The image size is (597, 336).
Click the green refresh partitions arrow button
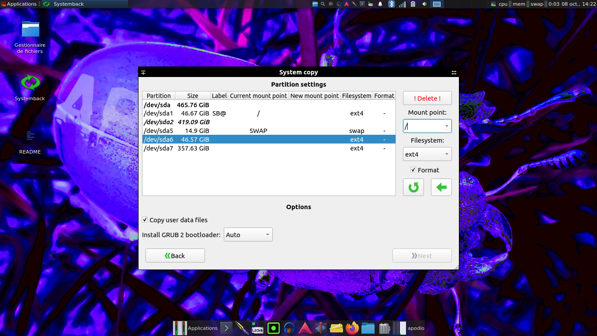(413, 187)
